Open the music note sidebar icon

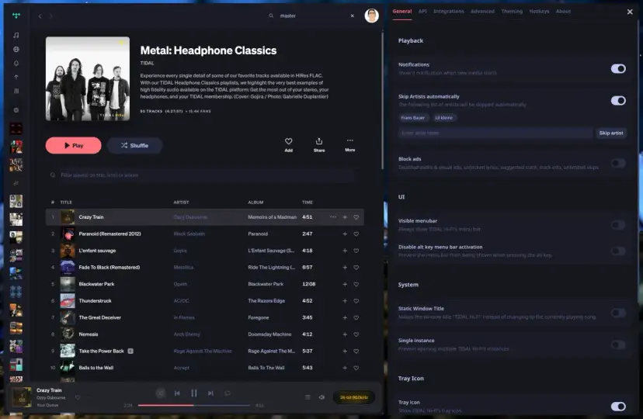[16, 35]
